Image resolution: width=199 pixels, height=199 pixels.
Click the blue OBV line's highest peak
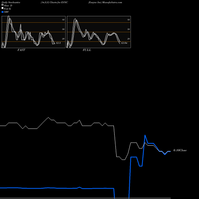145,135
